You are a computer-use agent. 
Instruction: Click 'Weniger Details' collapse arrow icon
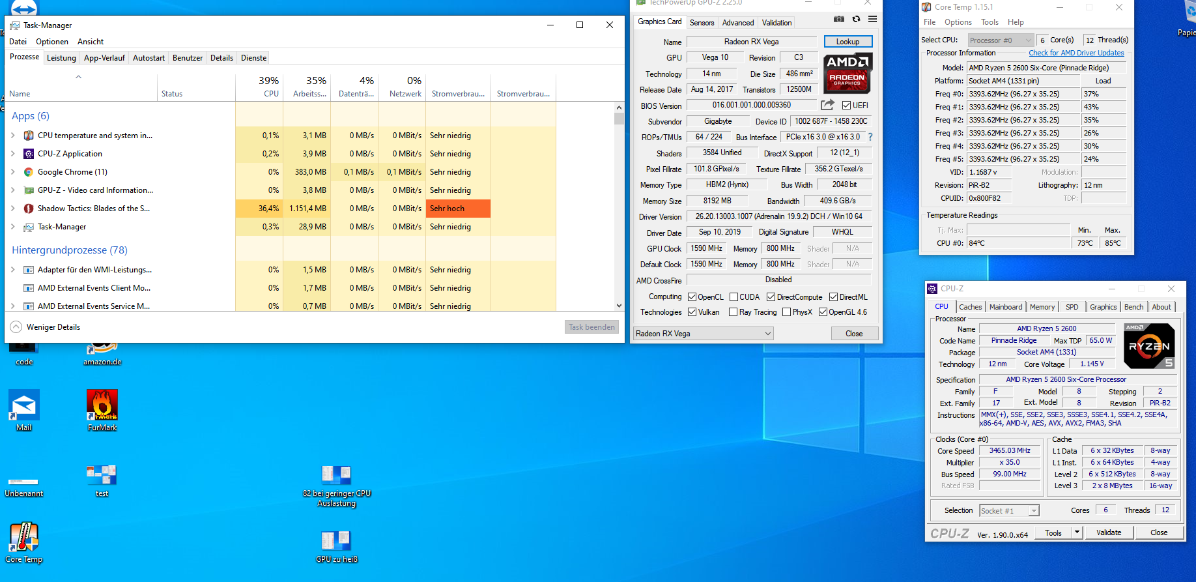point(16,327)
